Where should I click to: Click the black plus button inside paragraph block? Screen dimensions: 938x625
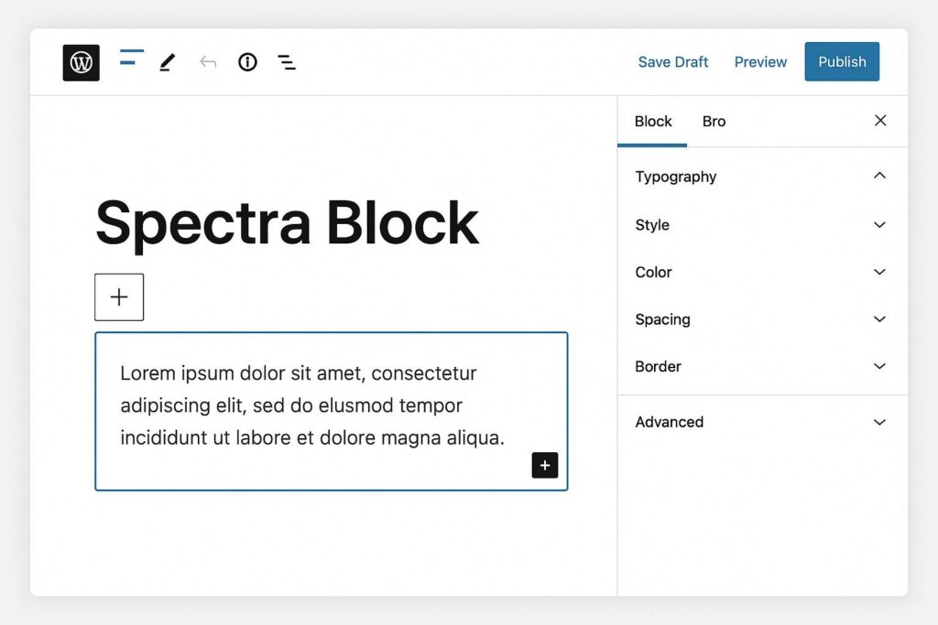(544, 465)
